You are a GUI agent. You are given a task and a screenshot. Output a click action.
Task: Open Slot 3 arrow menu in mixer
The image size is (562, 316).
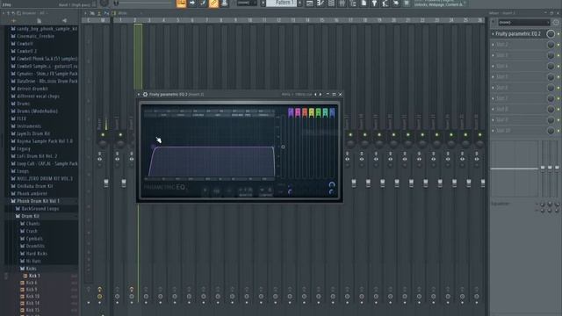[494, 55]
